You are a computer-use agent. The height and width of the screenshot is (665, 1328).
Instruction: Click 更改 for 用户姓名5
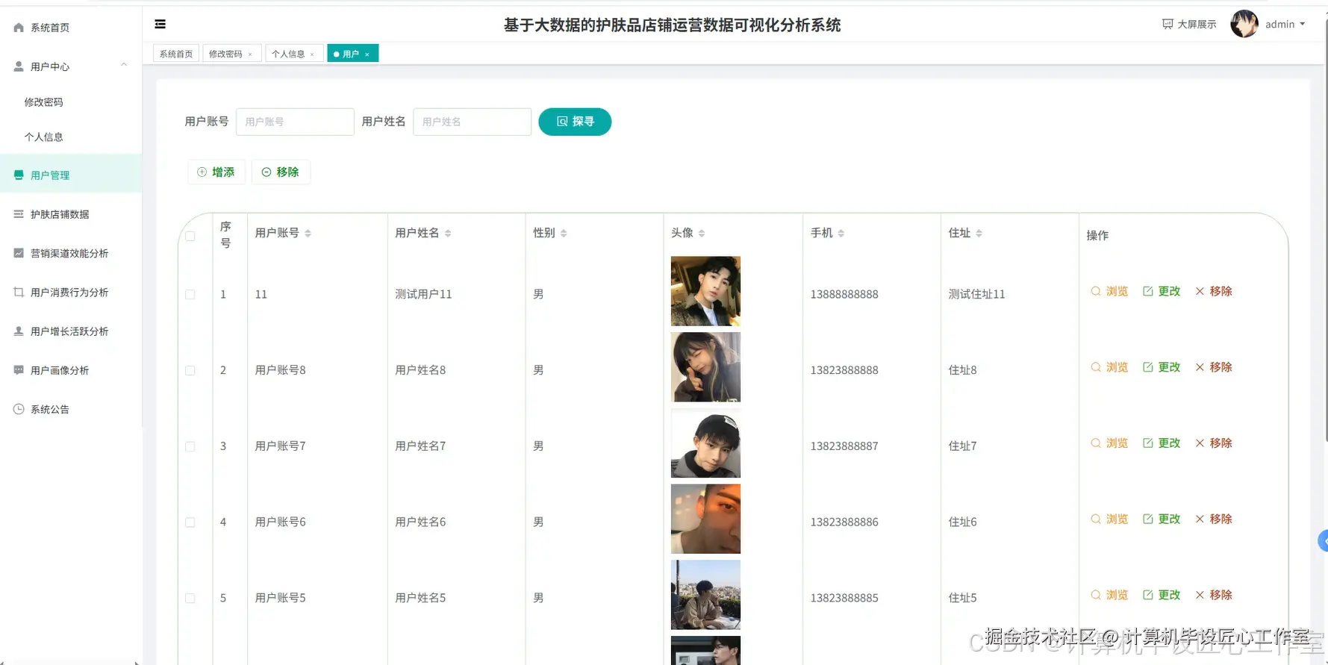pos(1162,595)
